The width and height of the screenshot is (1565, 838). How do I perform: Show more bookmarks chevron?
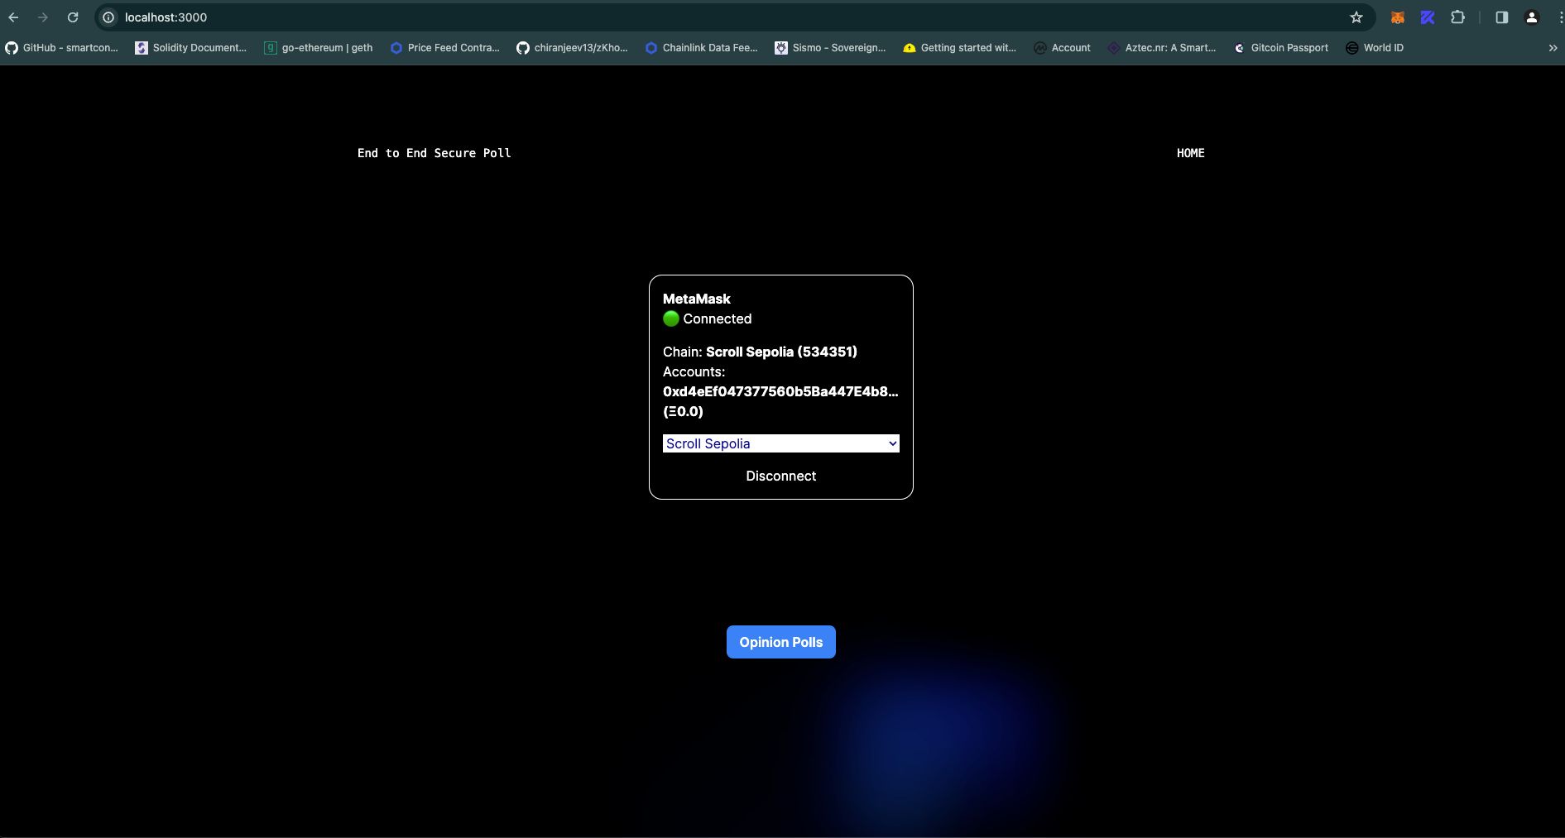click(1553, 48)
